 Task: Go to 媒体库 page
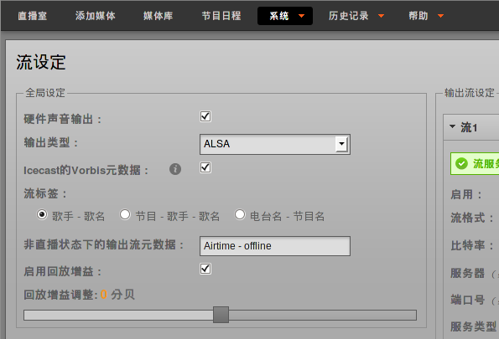pyautogui.click(x=159, y=16)
